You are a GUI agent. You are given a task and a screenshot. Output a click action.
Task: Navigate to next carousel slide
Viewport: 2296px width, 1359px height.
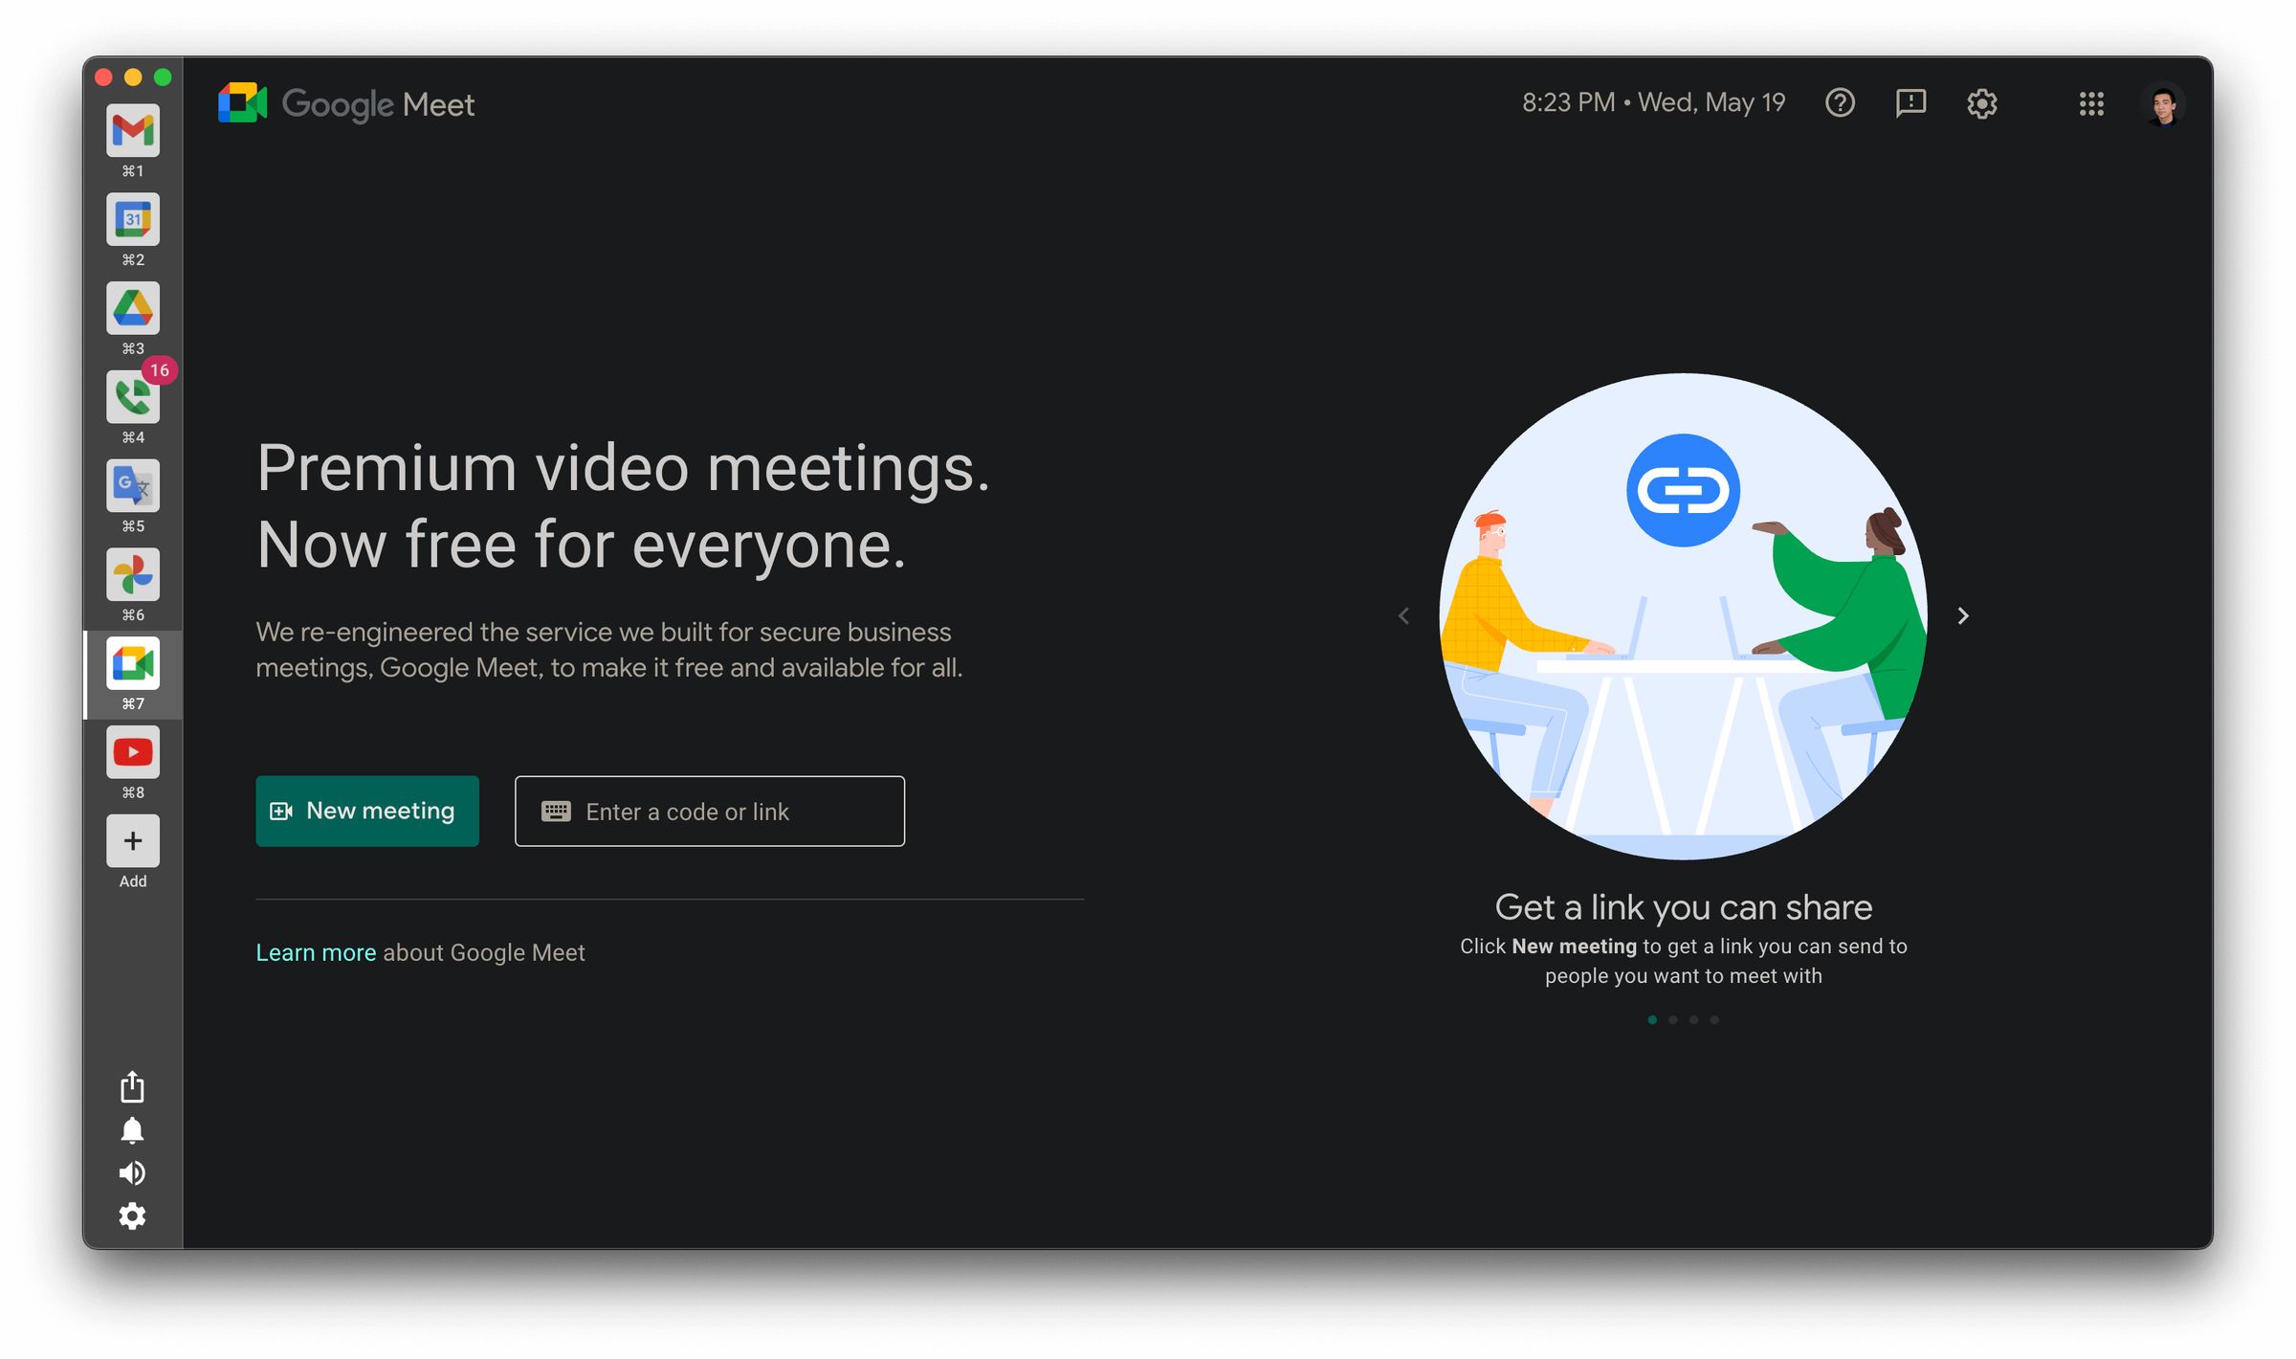coord(1963,614)
